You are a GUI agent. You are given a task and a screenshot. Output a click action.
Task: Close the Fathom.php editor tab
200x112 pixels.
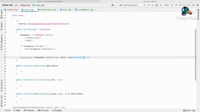pos(19,10)
